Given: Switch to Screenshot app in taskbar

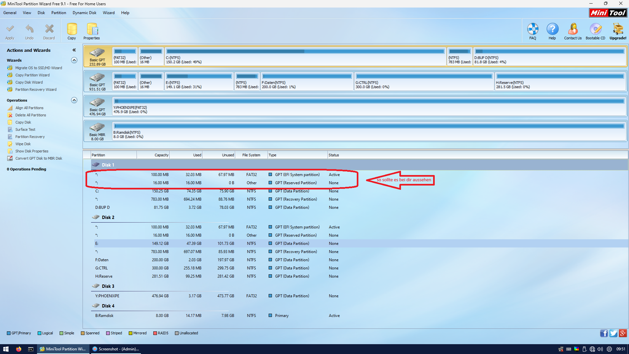Looking at the screenshot, I should pos(116,349).
